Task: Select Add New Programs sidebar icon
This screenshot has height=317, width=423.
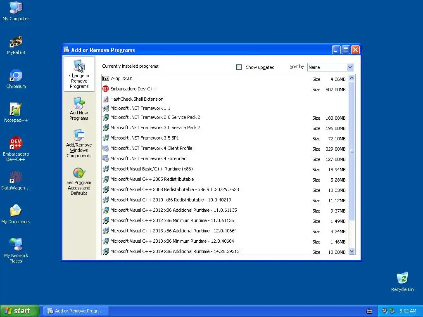Action: click(79, 109)
